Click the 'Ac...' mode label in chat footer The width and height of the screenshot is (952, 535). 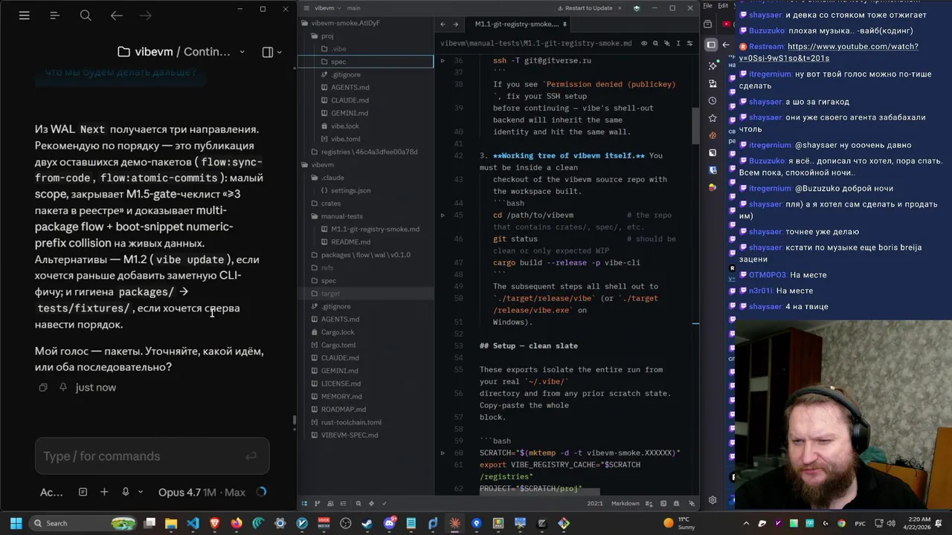click(x=51, y=492)
